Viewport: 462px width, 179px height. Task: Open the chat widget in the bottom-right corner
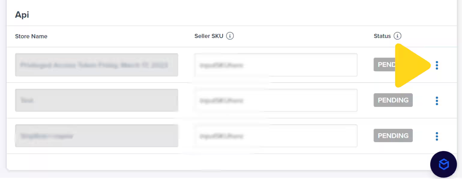click(x=443, y=164)
